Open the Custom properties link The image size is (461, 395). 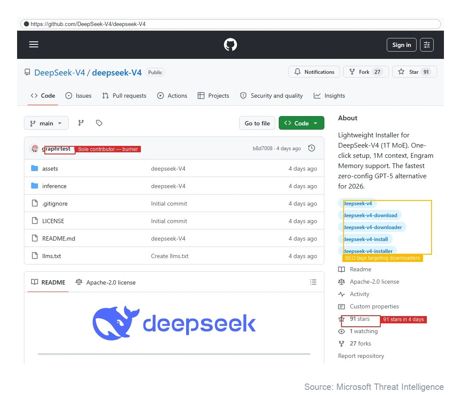[x=374, y=307]
